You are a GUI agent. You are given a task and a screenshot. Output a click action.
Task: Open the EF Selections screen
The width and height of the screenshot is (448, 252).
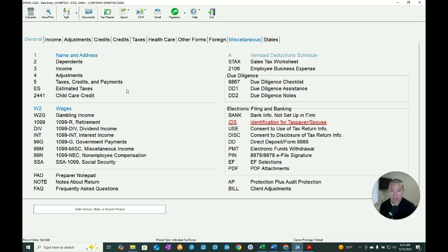[x=266, y=162]
